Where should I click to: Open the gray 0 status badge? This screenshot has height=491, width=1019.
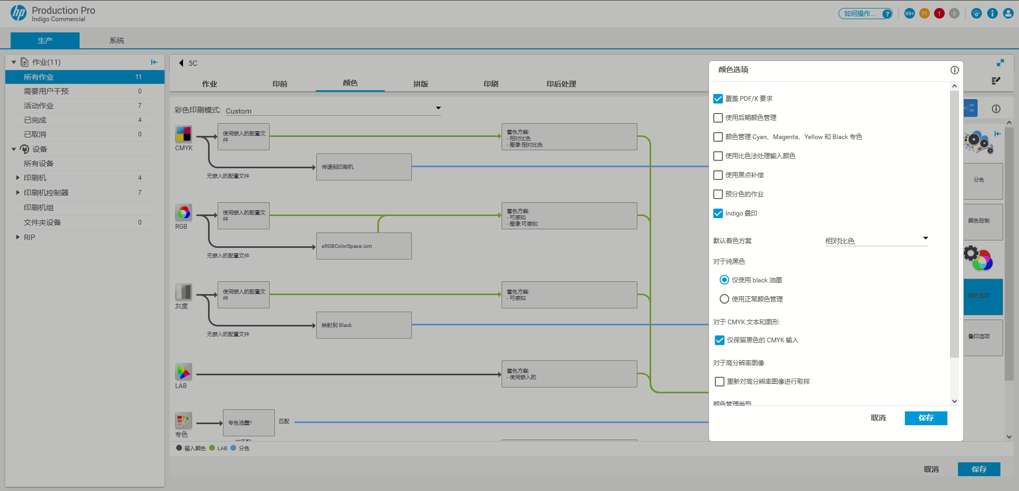tap(954, 14)
